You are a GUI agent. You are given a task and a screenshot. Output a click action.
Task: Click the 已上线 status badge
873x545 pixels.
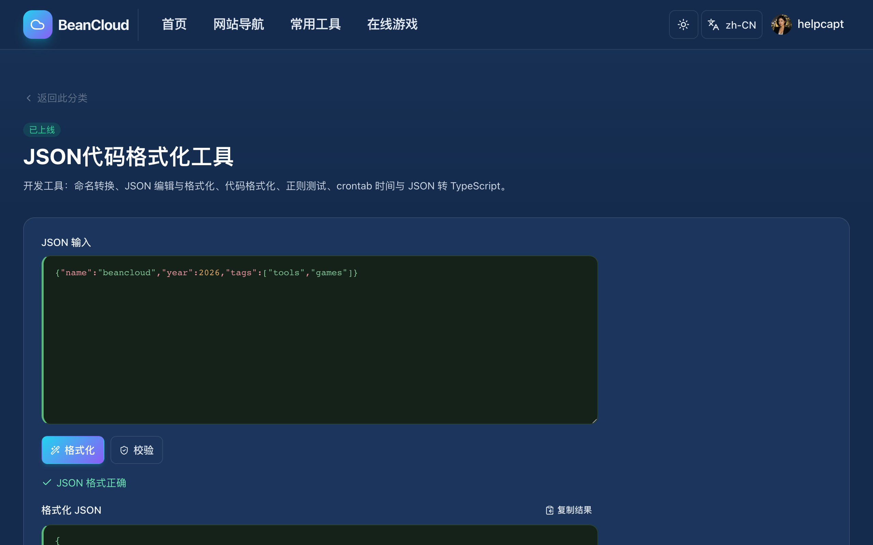click(42, 130)
